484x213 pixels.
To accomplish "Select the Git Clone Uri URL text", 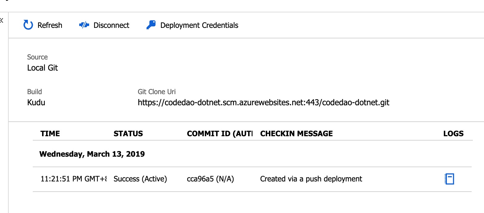I will pyautogui.click(x=263, y=102).
